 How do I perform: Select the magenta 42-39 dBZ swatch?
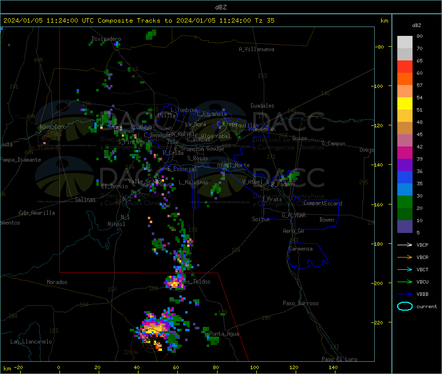tap(405, 152)
